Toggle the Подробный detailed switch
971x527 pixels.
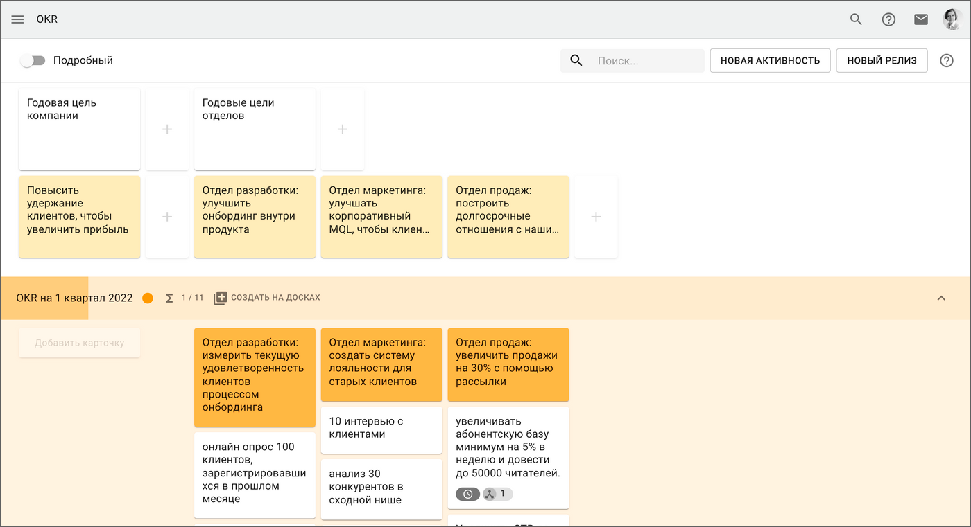(33, 60)
